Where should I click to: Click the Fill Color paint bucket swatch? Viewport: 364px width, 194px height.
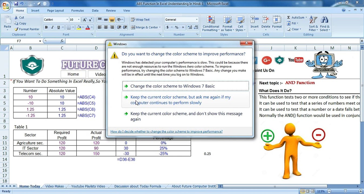pyautogui.click(x=79, y=27)
